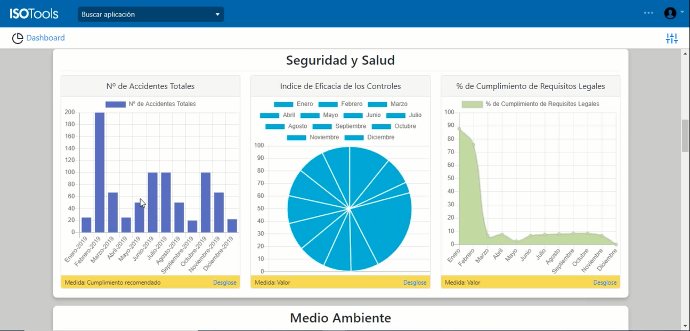
Task: Open Desglose for Eficacia de Controles
Action: click(415, 282)
